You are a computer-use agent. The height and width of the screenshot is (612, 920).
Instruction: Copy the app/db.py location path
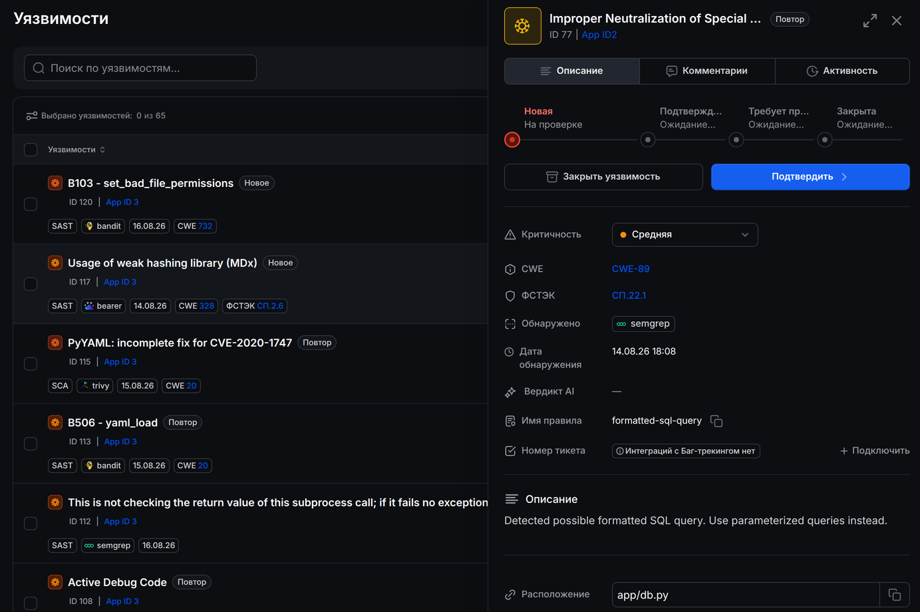click(x=895, y=595)
